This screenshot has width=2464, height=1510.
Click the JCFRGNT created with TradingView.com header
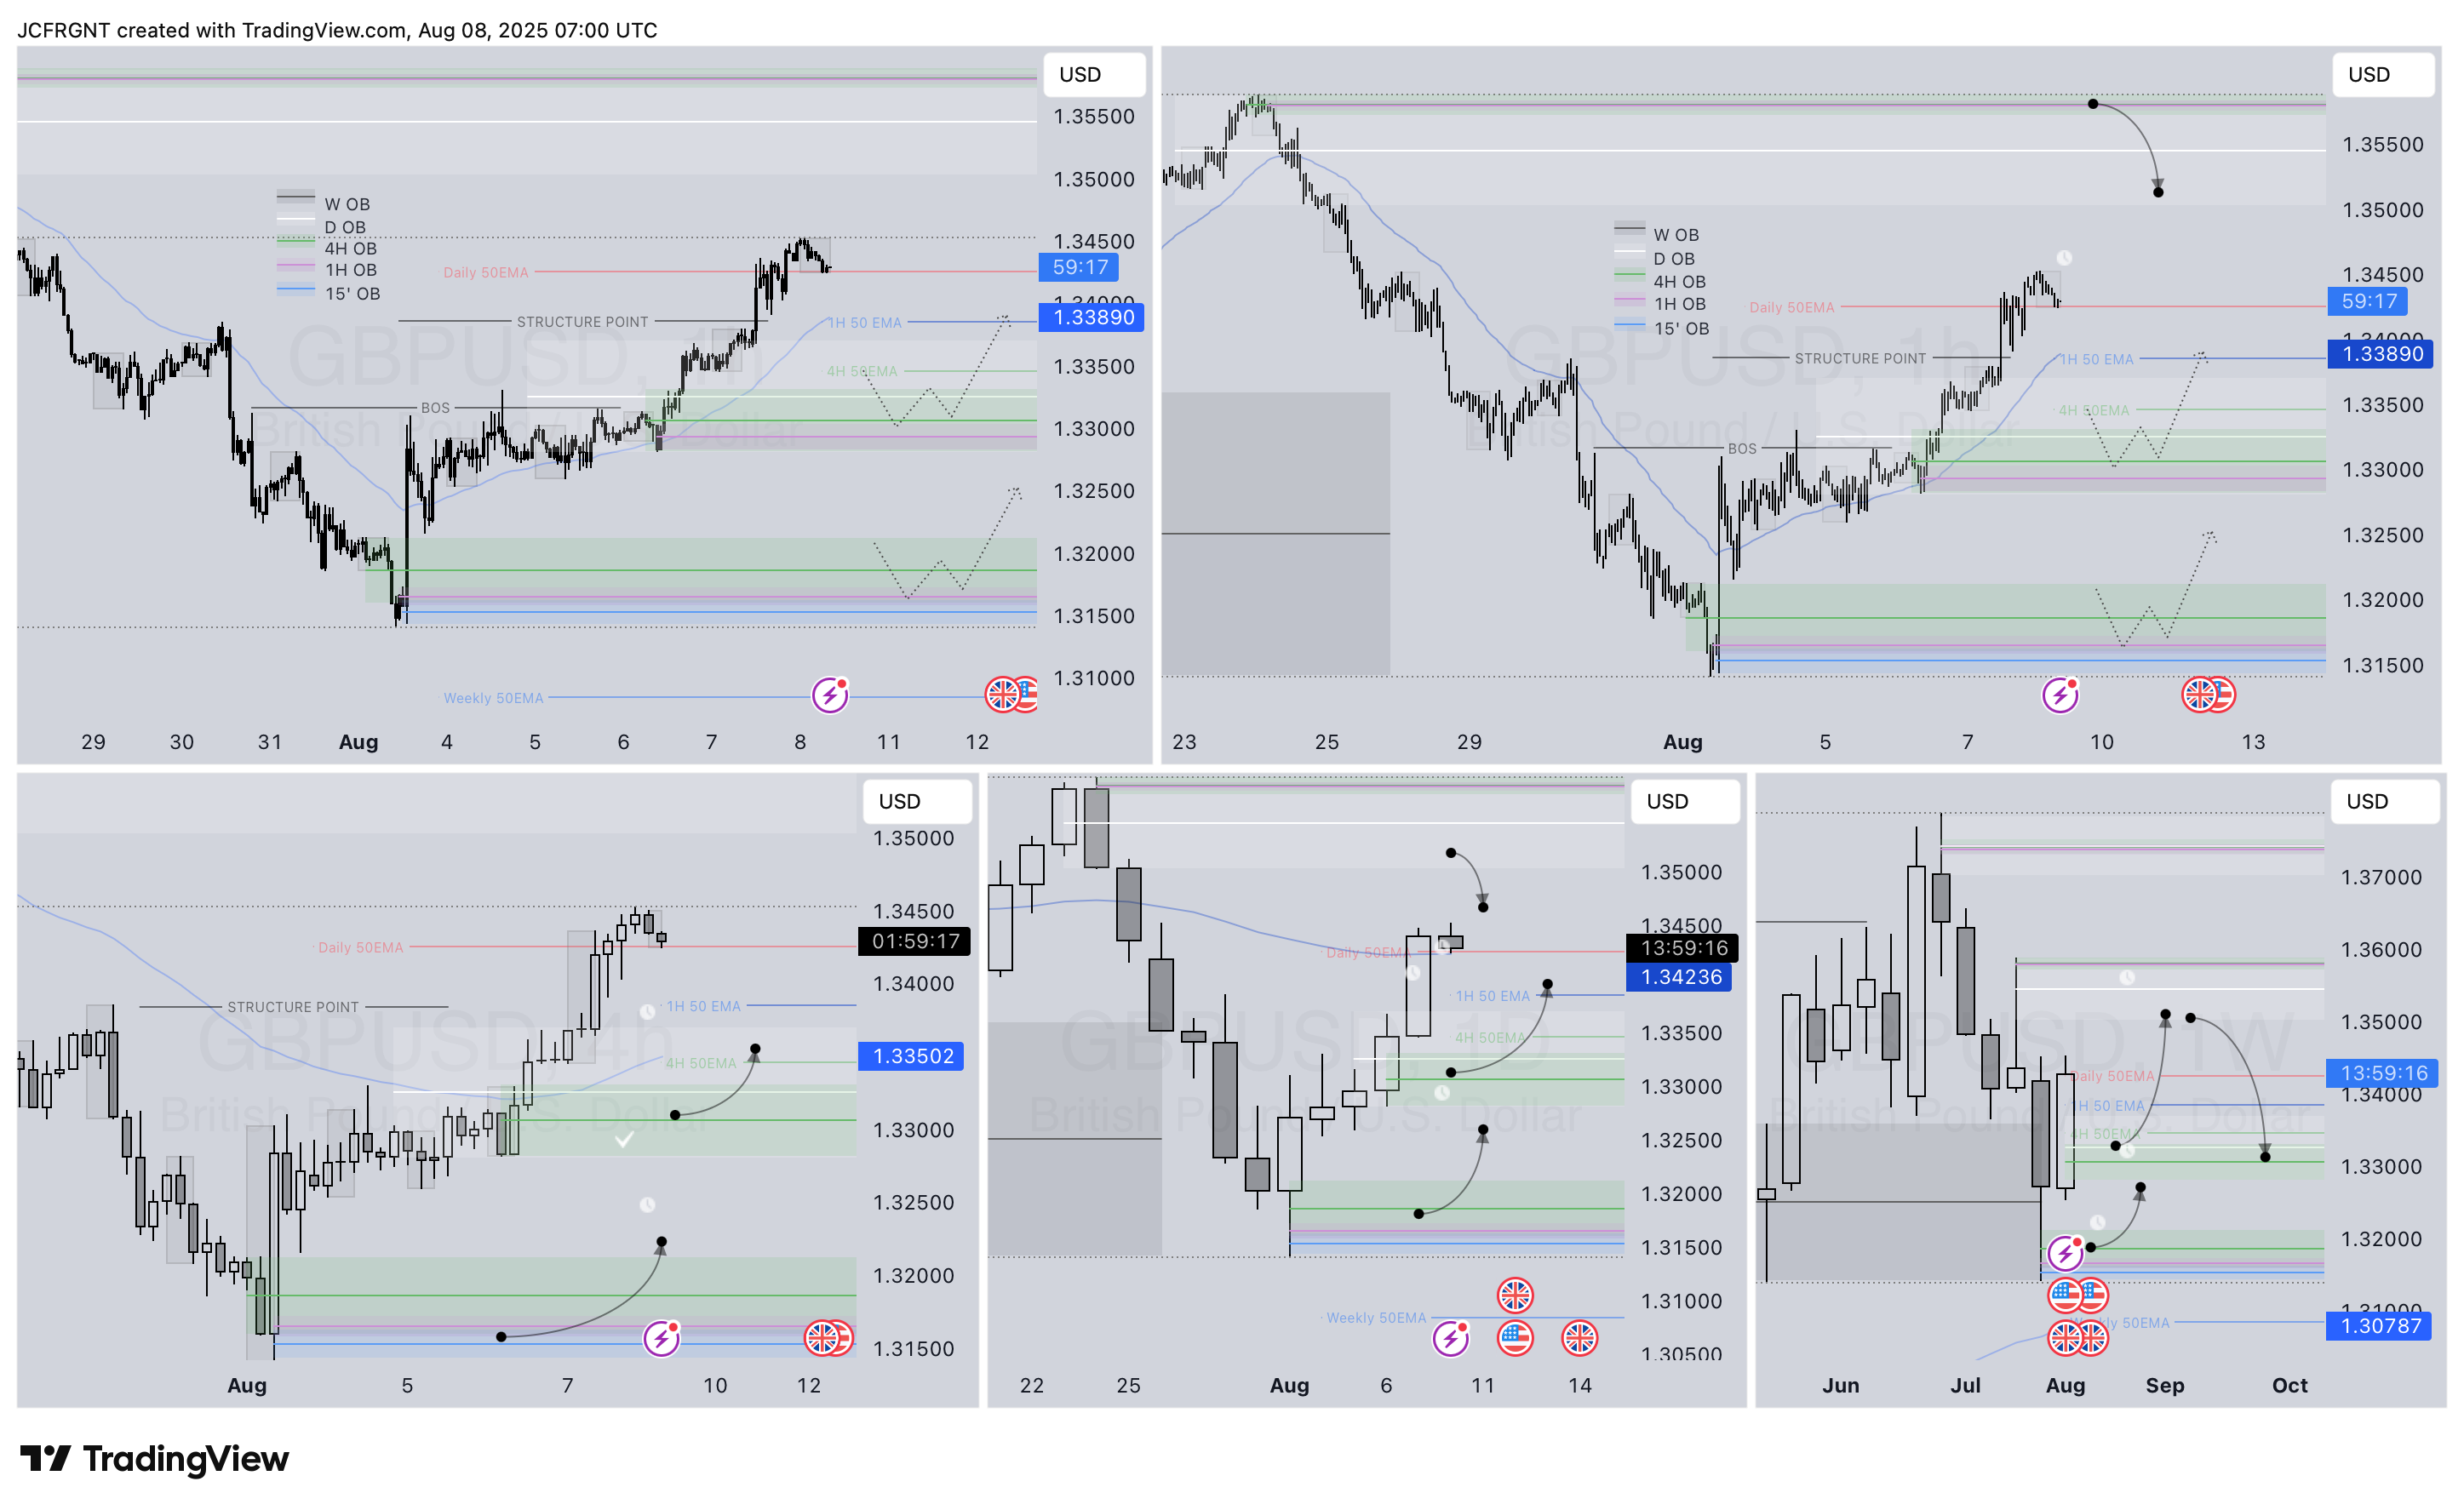coord(337,30)
